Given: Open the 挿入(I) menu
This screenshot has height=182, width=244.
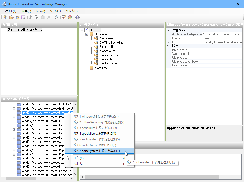Looking at the screenshot, I should tap(41, 11).
